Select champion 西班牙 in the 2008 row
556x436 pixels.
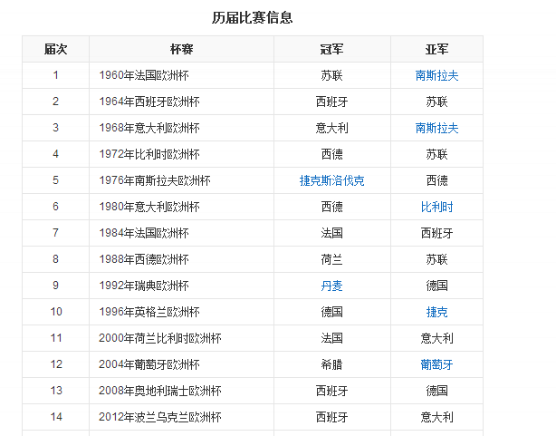pos(332,391)
